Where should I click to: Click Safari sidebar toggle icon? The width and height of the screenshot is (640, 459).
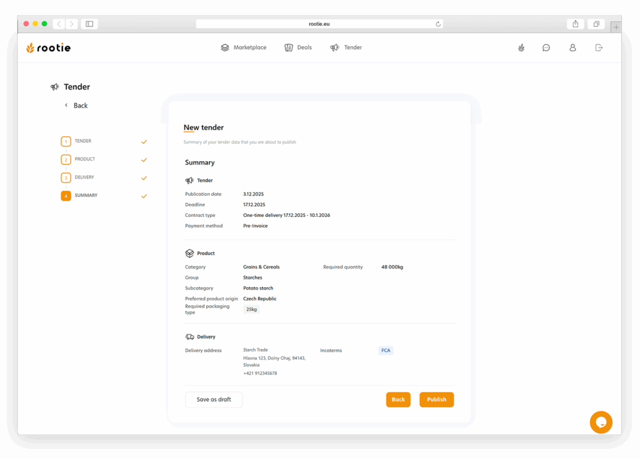coord(89,24)
